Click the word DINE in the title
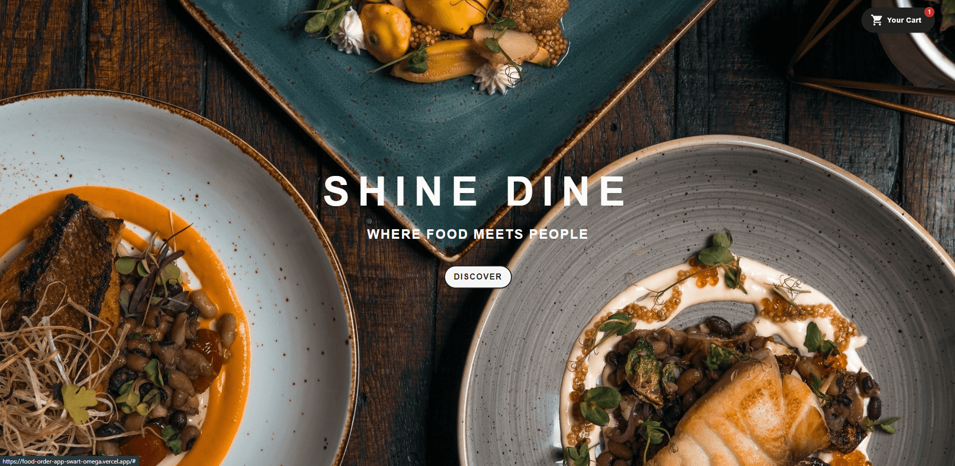 pos(566,191)
